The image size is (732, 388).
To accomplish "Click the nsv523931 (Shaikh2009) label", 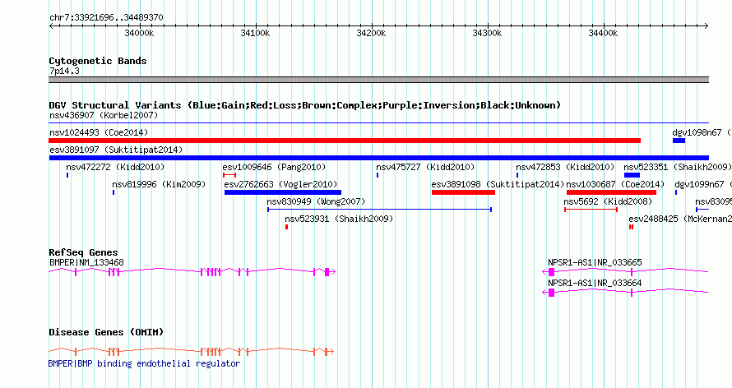I will [x=339, y=219].
